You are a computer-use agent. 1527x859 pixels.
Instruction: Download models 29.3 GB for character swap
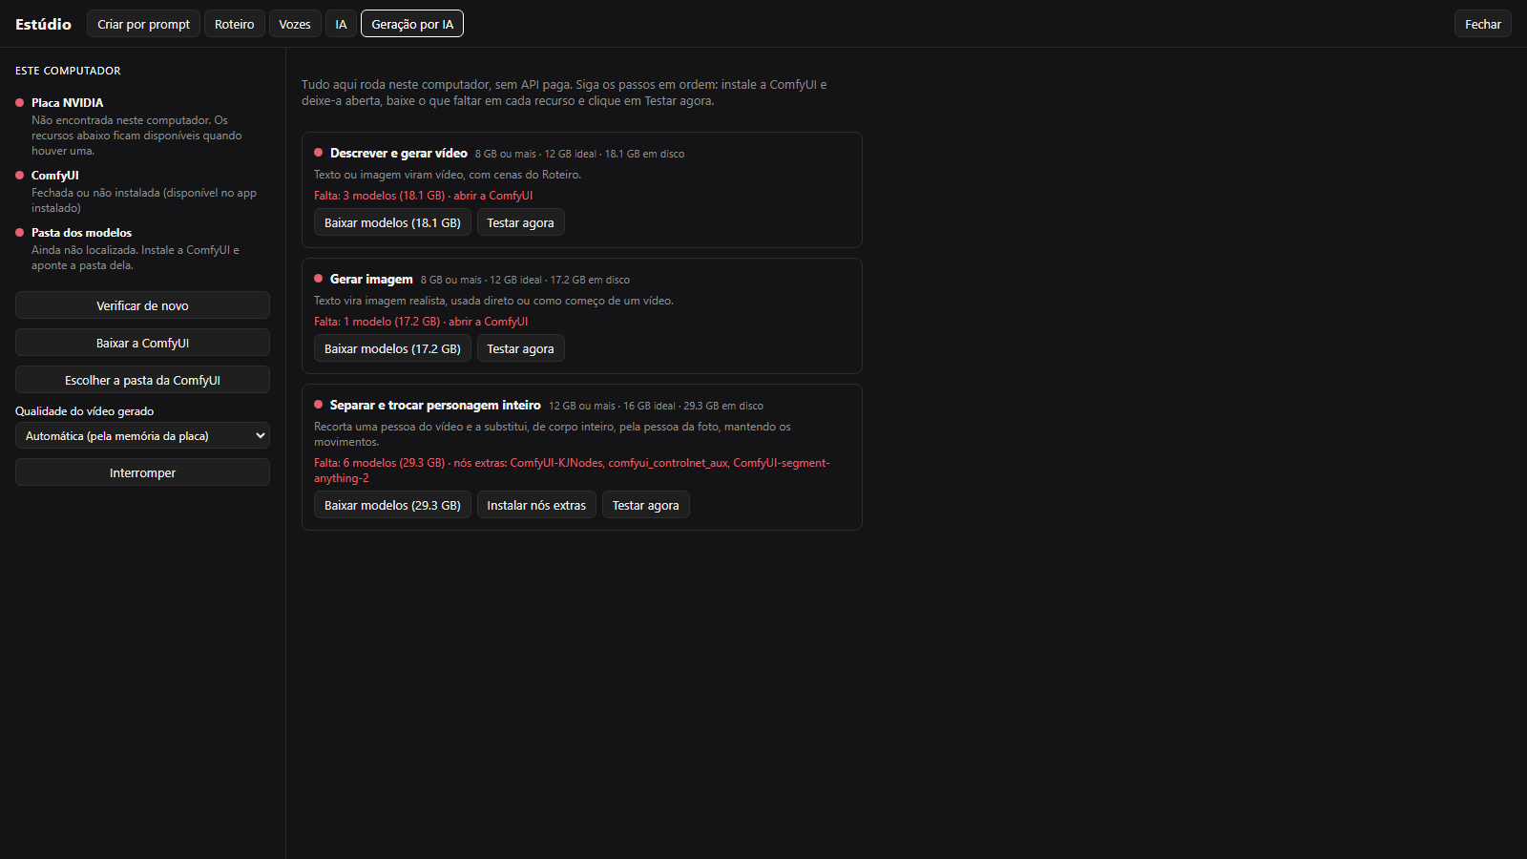point(392,505)
